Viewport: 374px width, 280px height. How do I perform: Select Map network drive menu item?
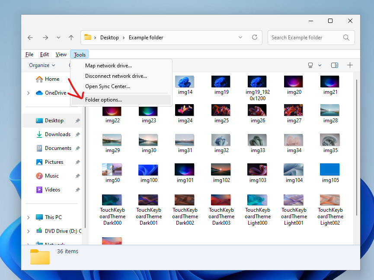point(108,66)
